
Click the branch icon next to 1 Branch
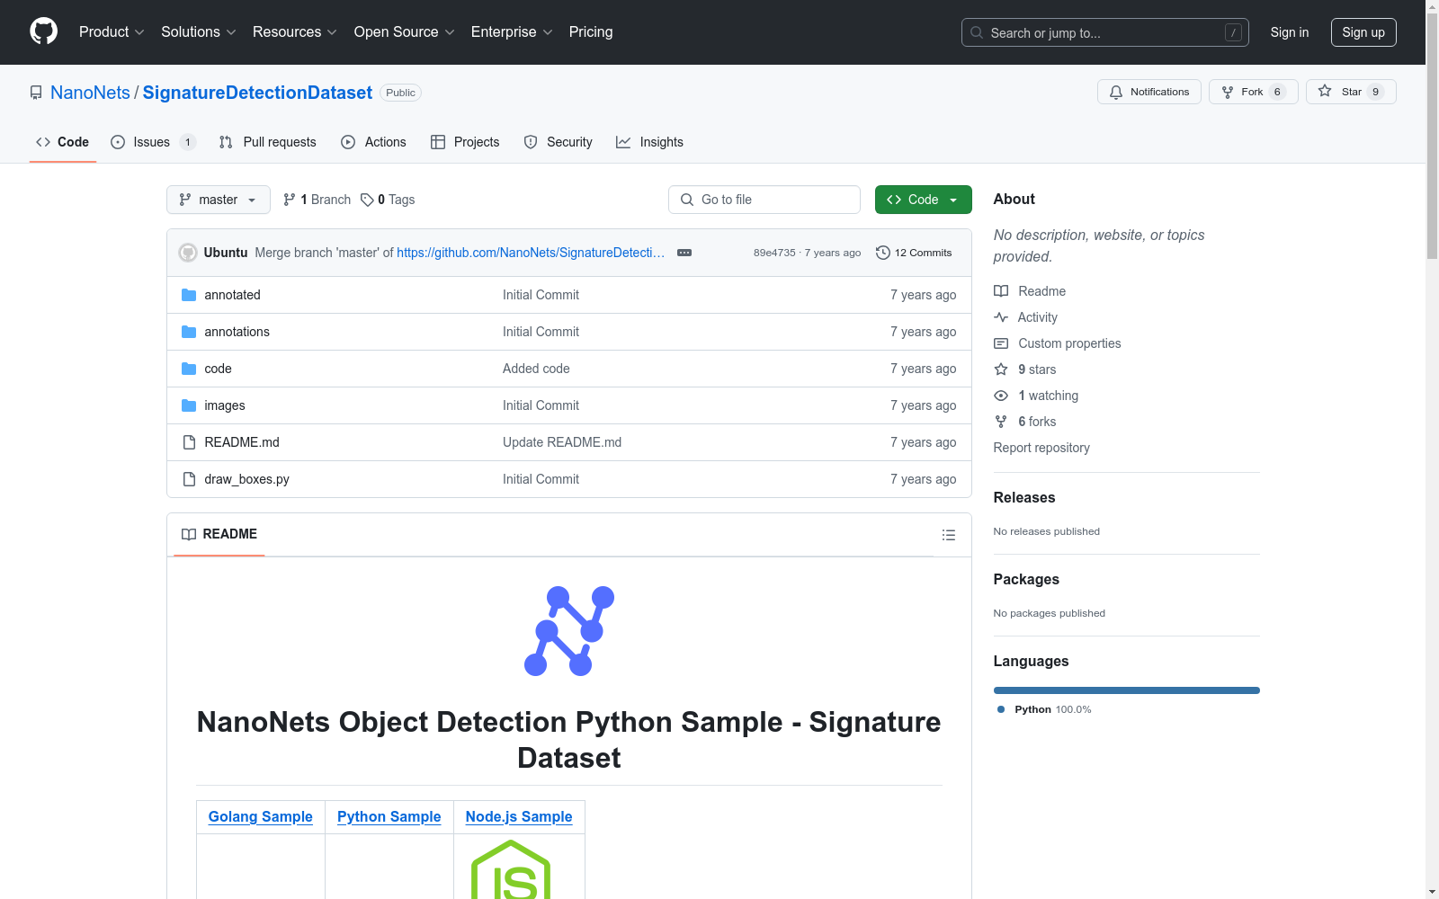point(290,200)
